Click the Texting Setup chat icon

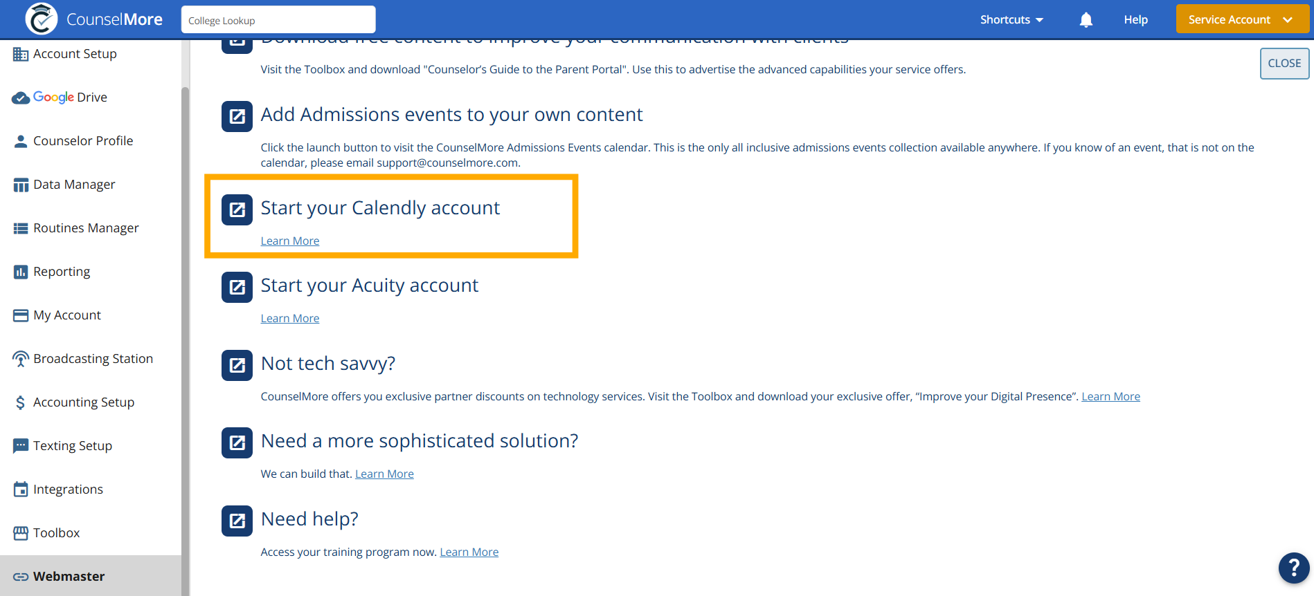tap(21, 446)
